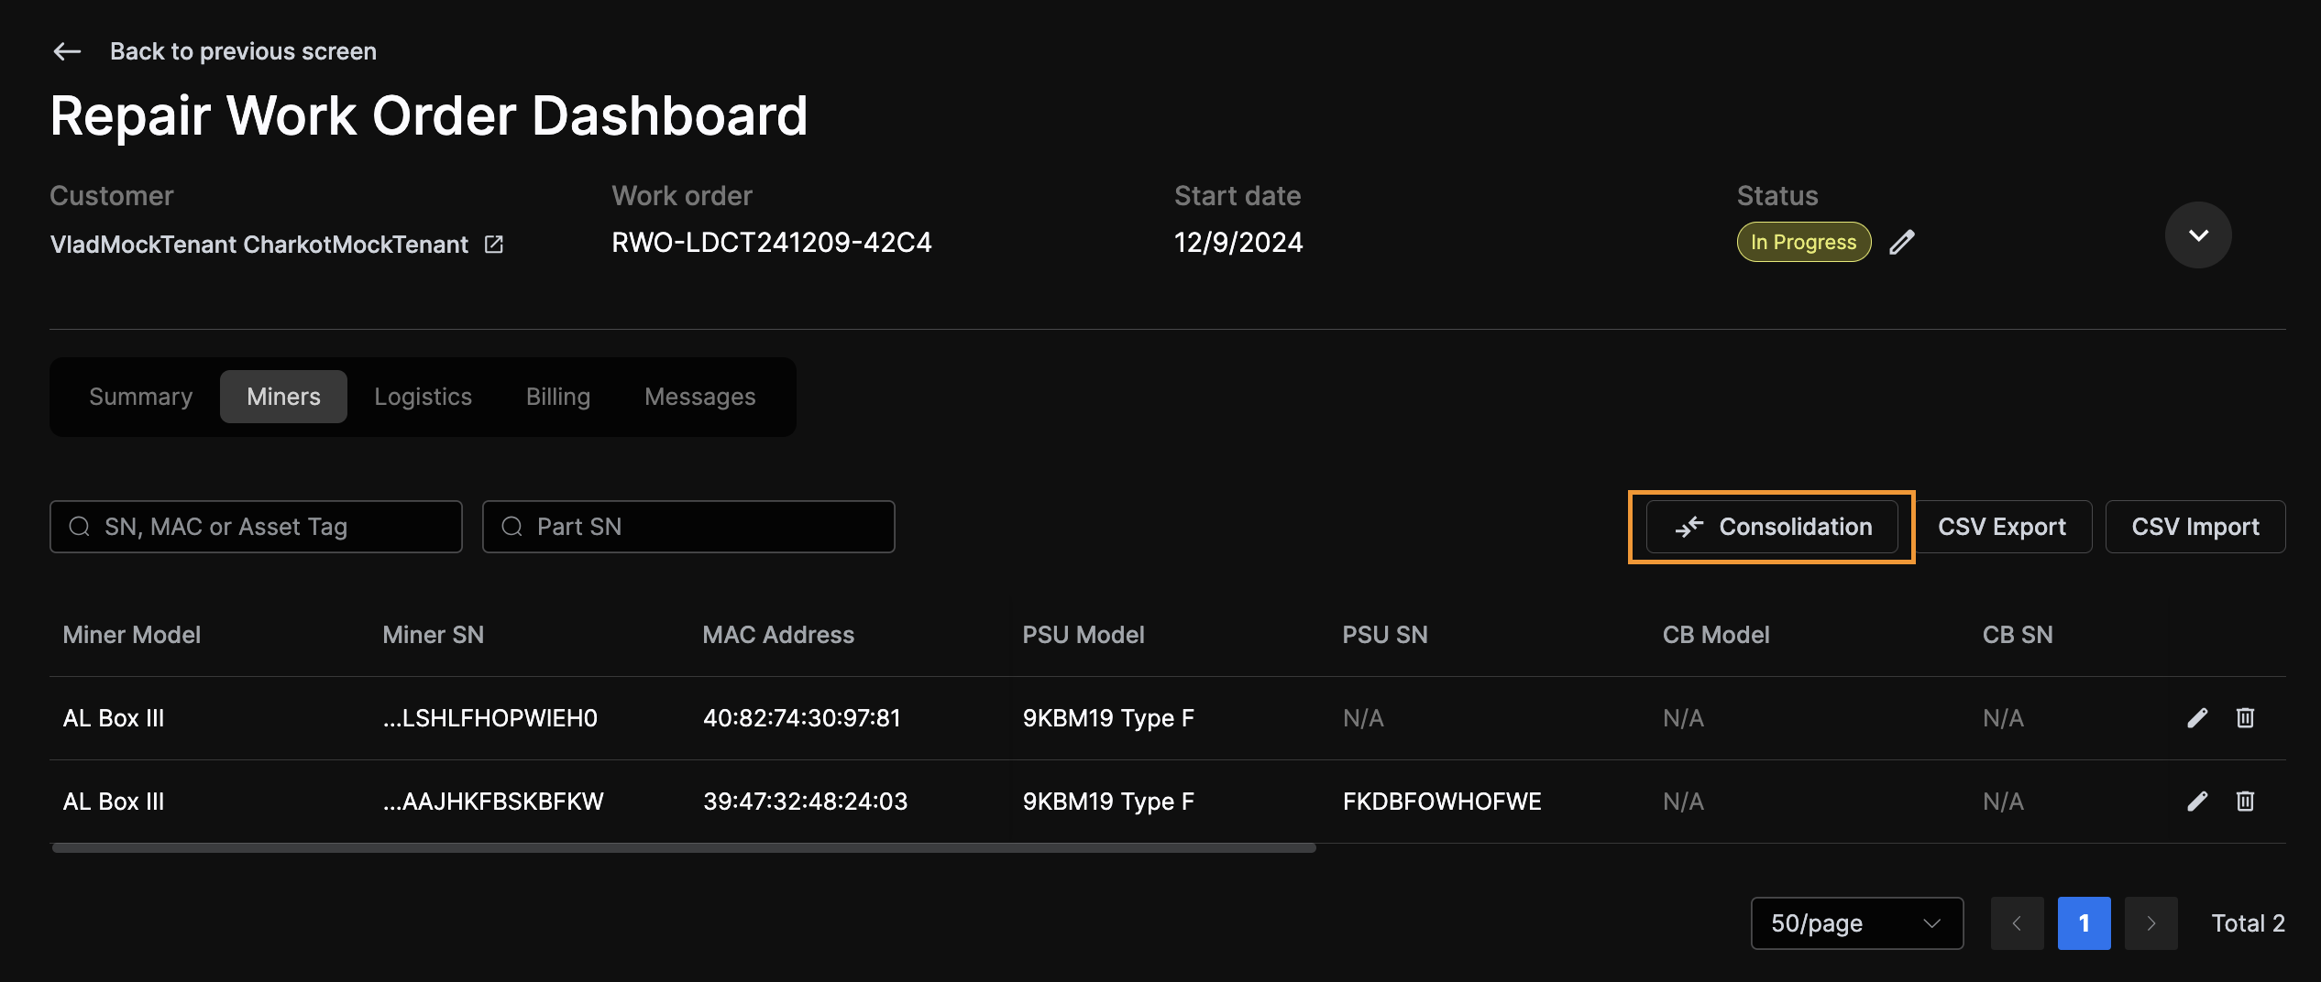Open the Billing tab
The image size is (2321, 982).
[557, 397]
